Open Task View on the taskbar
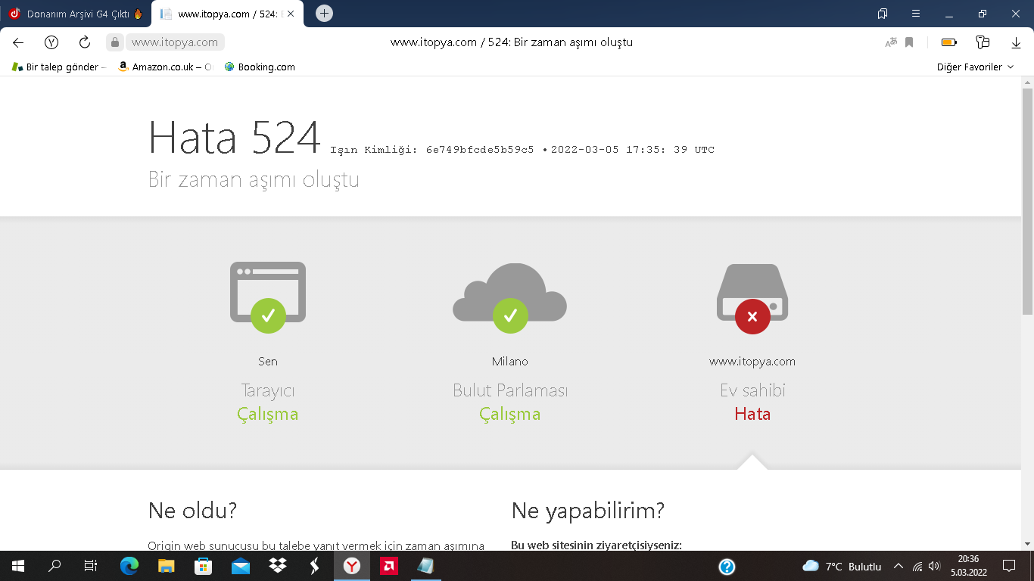The height and width of the screenshot is (581, 1034). click(x=91, y=566)
